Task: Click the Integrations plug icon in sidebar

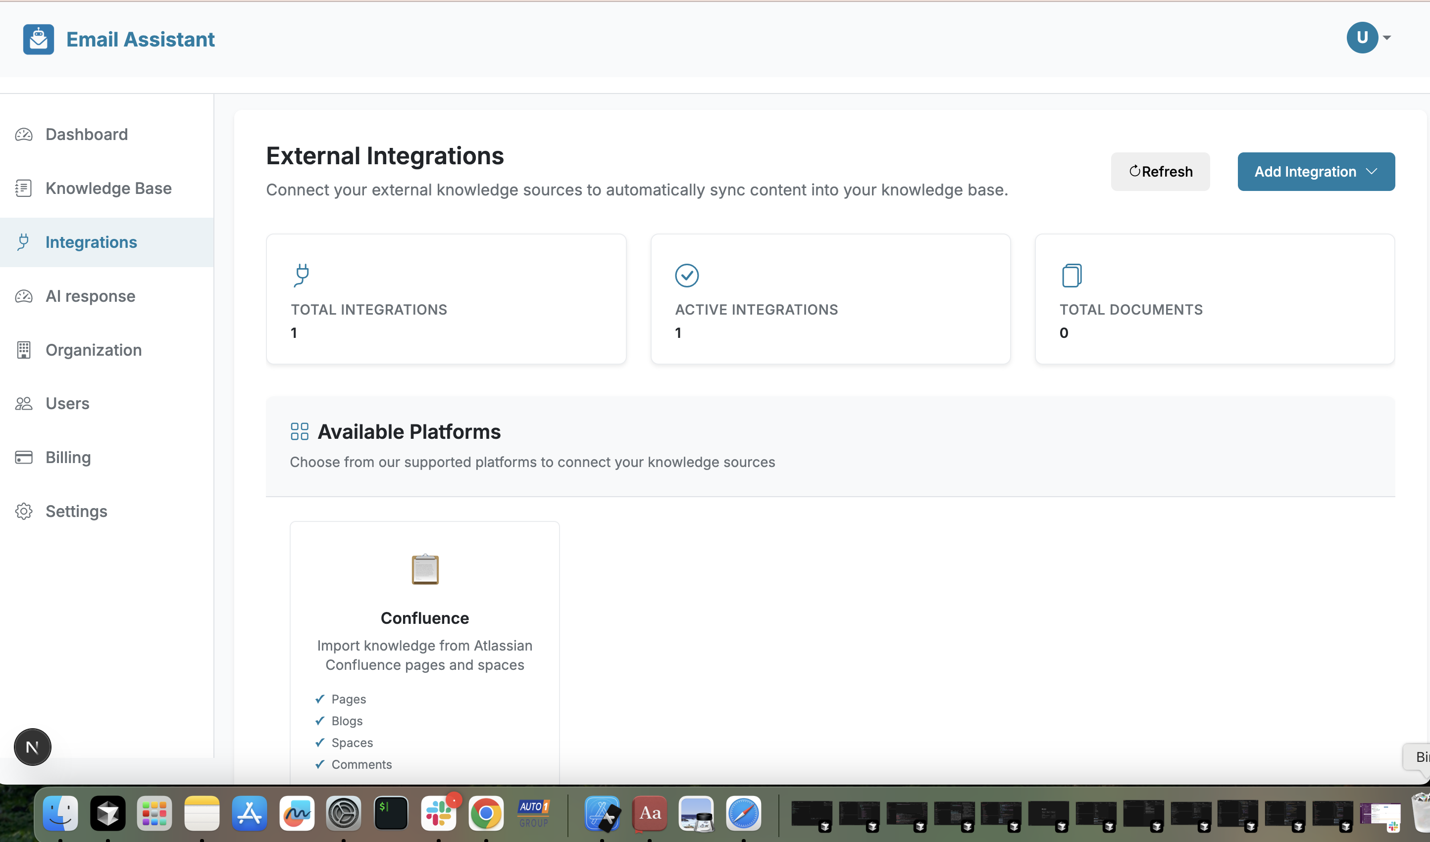Action: click(23, 242)
